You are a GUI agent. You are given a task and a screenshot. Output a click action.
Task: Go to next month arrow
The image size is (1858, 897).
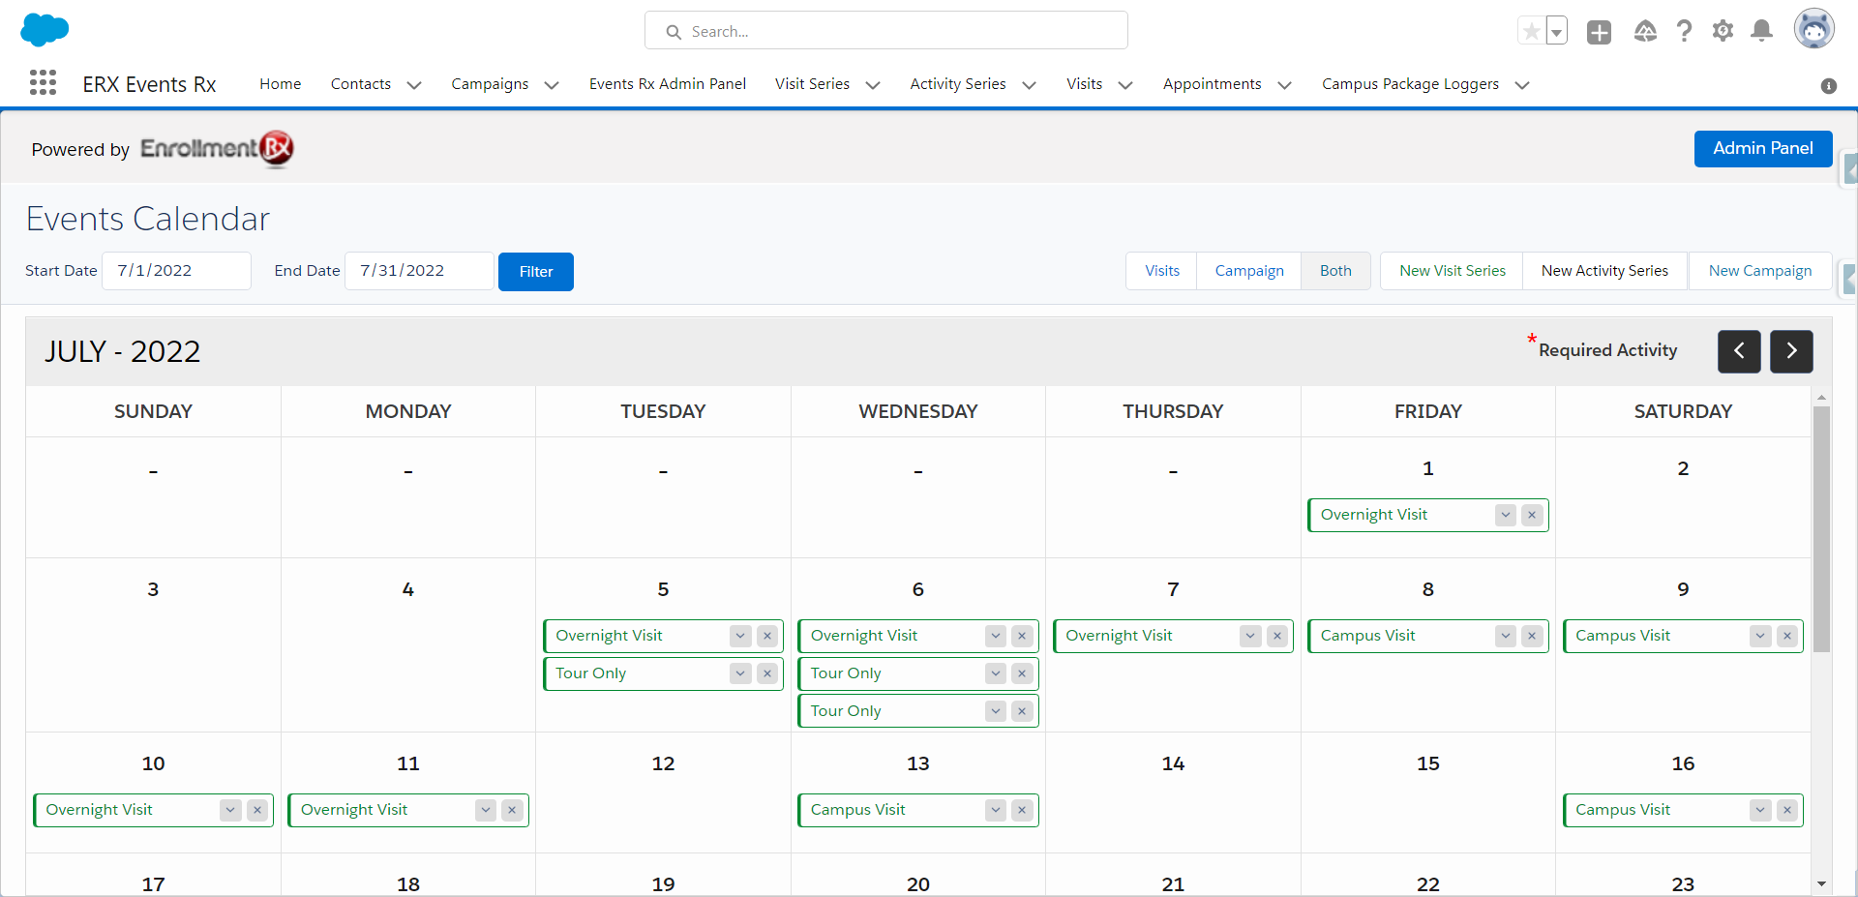tap(1791, 351)
